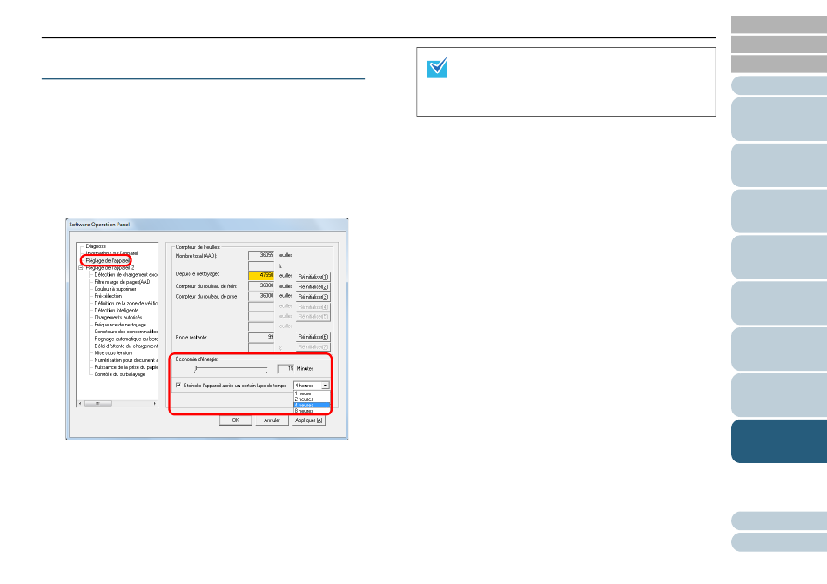
Task: Collapse the Réglage de l'appareil 2 tree node
Action: click(x=81, y=268)
